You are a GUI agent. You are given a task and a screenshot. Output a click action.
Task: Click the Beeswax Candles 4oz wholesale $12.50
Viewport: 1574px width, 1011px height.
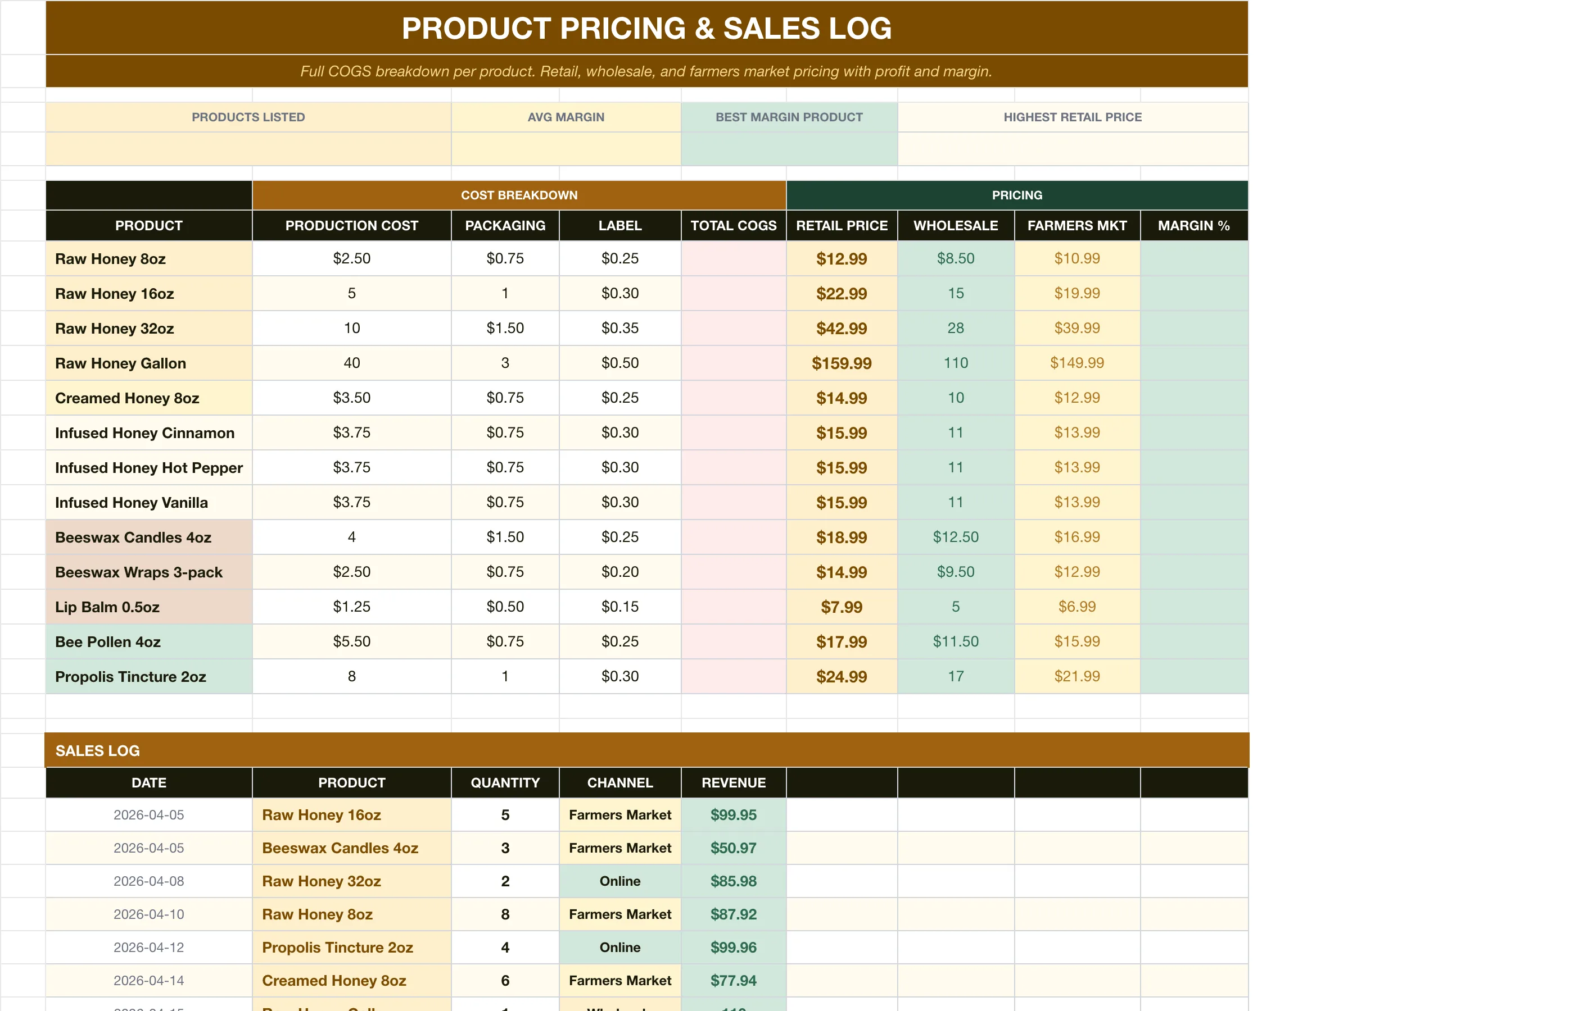(956, 537)
